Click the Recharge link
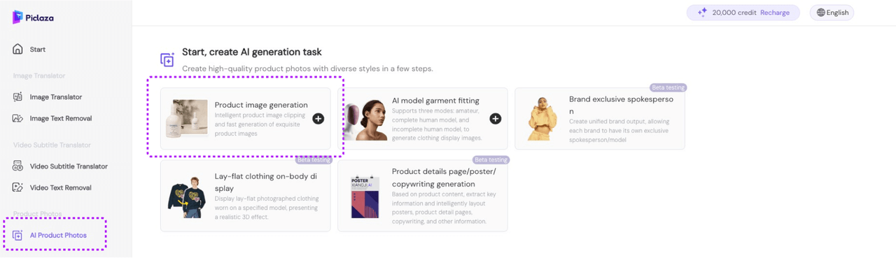896x258 pixels. [775, 13]
